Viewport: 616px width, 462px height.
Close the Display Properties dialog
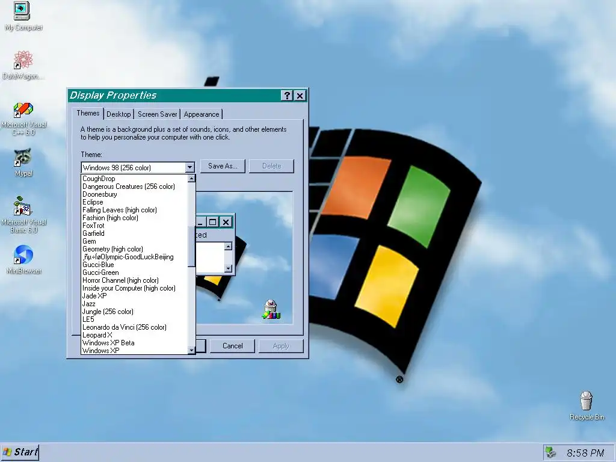click(300, 96)
